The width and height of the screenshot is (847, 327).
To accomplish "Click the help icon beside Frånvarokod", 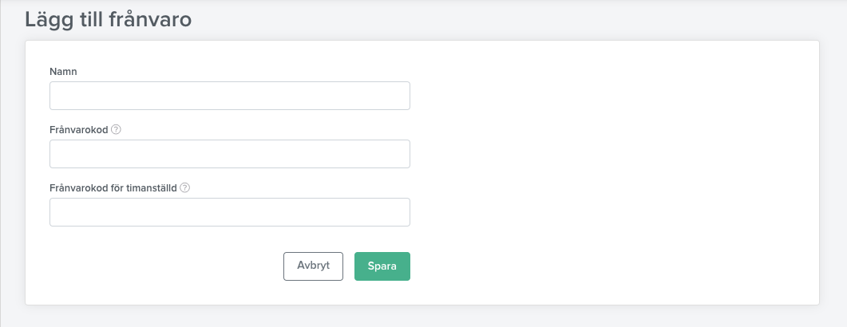I will click(x=116, y=129).
